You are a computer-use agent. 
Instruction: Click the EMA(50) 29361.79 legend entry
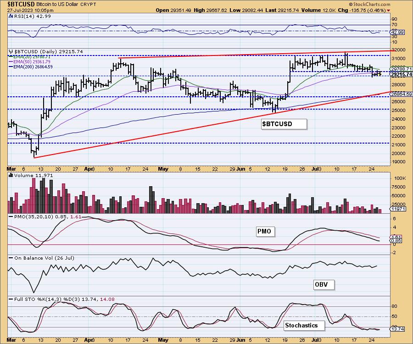(x=29, y=61)
